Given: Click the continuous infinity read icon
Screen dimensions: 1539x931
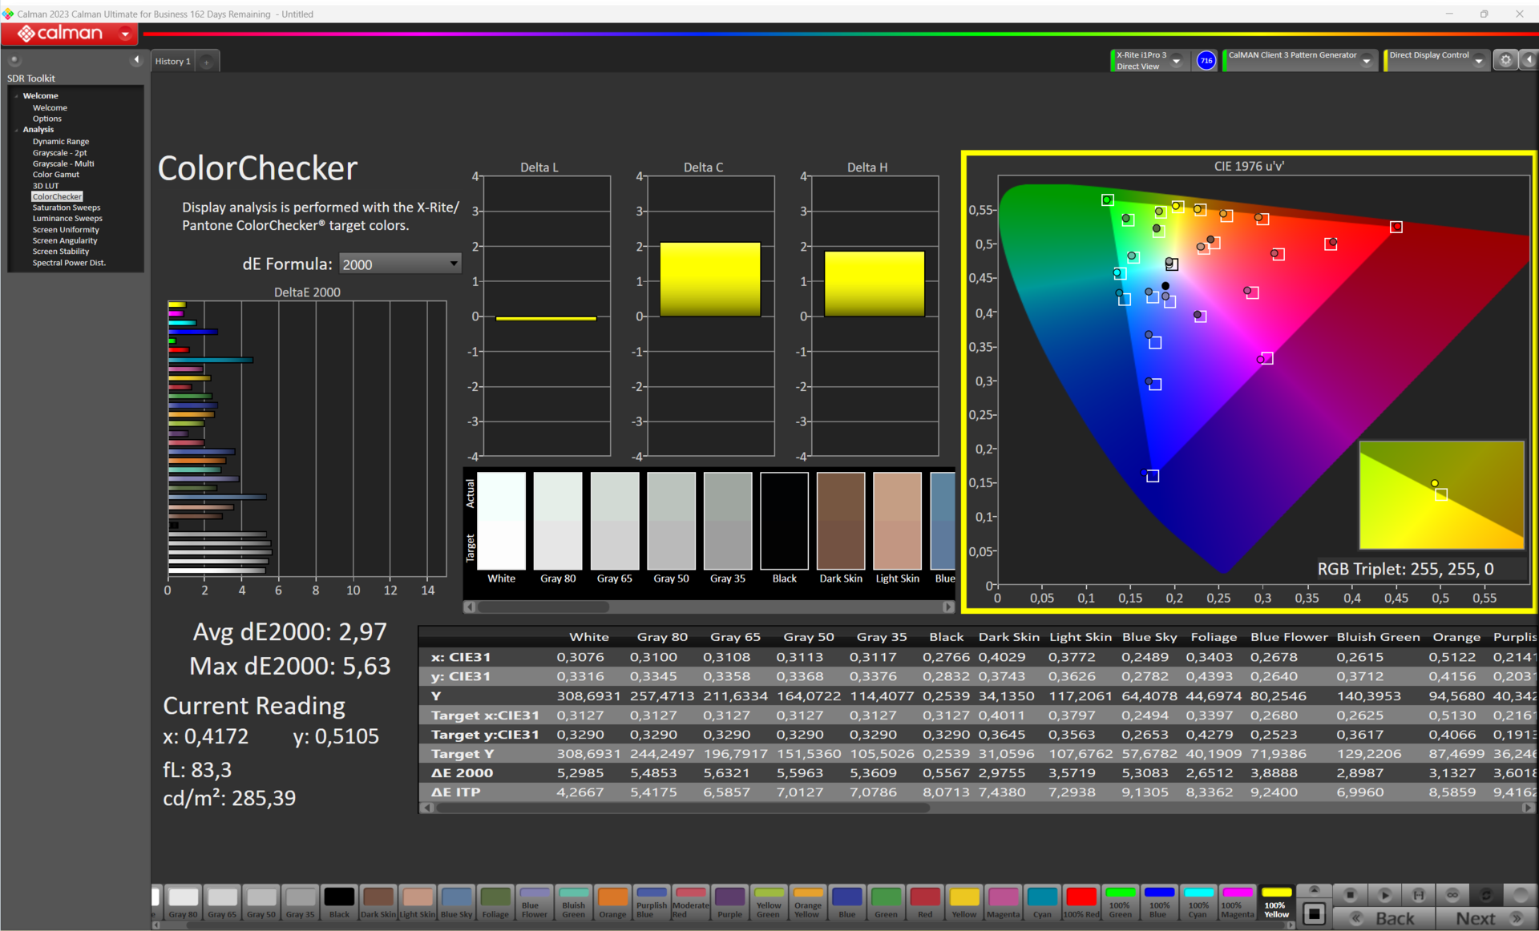Looking at the screenshot, I should point(1452,895).
